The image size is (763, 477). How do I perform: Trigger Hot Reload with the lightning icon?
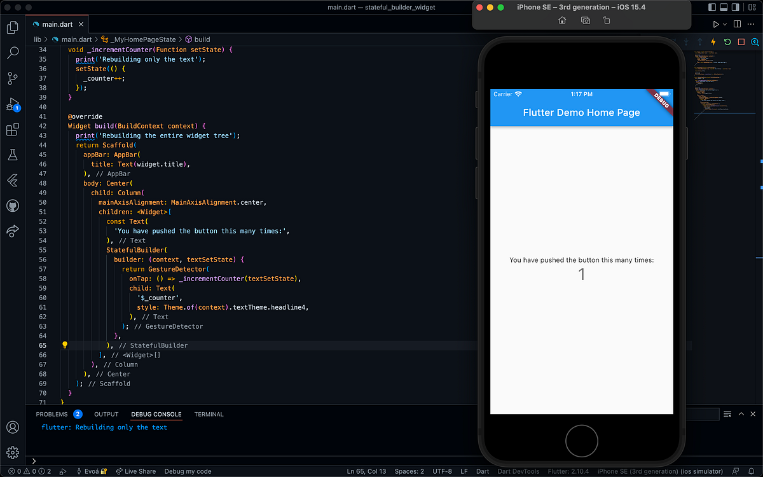click(x=713, y=41)
